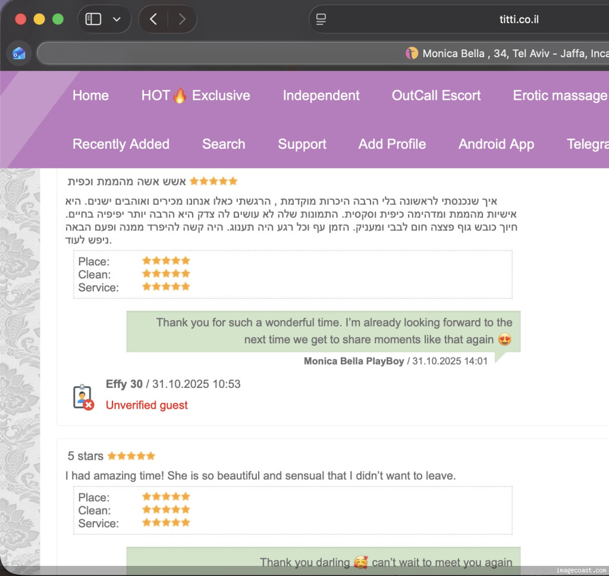Open the Support page link
This screenshot has width=609, height=576.
pyautogui.click(x=302, y=144)
